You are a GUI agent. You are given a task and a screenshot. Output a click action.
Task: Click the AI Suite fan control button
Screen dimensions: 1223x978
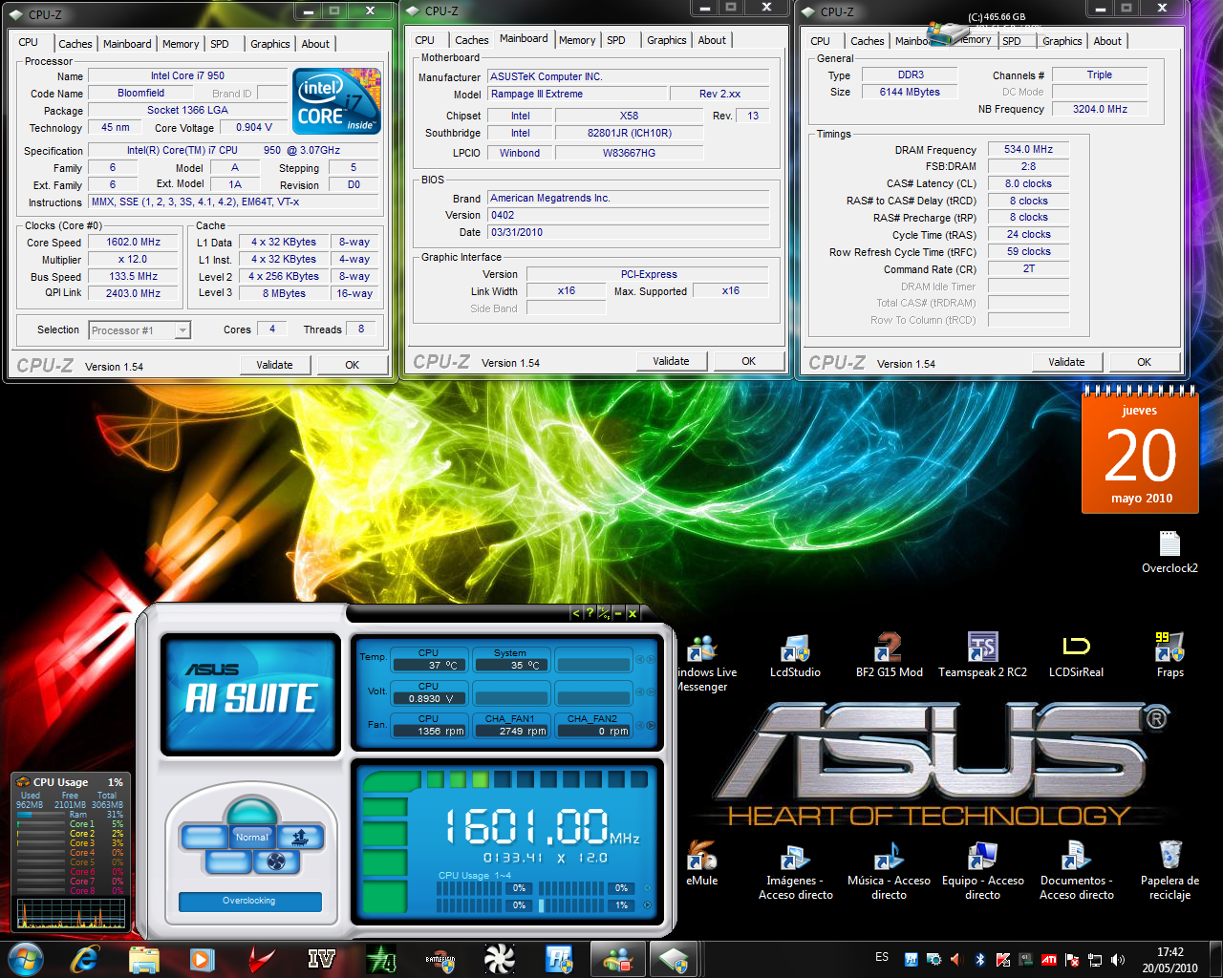point(276,862)
